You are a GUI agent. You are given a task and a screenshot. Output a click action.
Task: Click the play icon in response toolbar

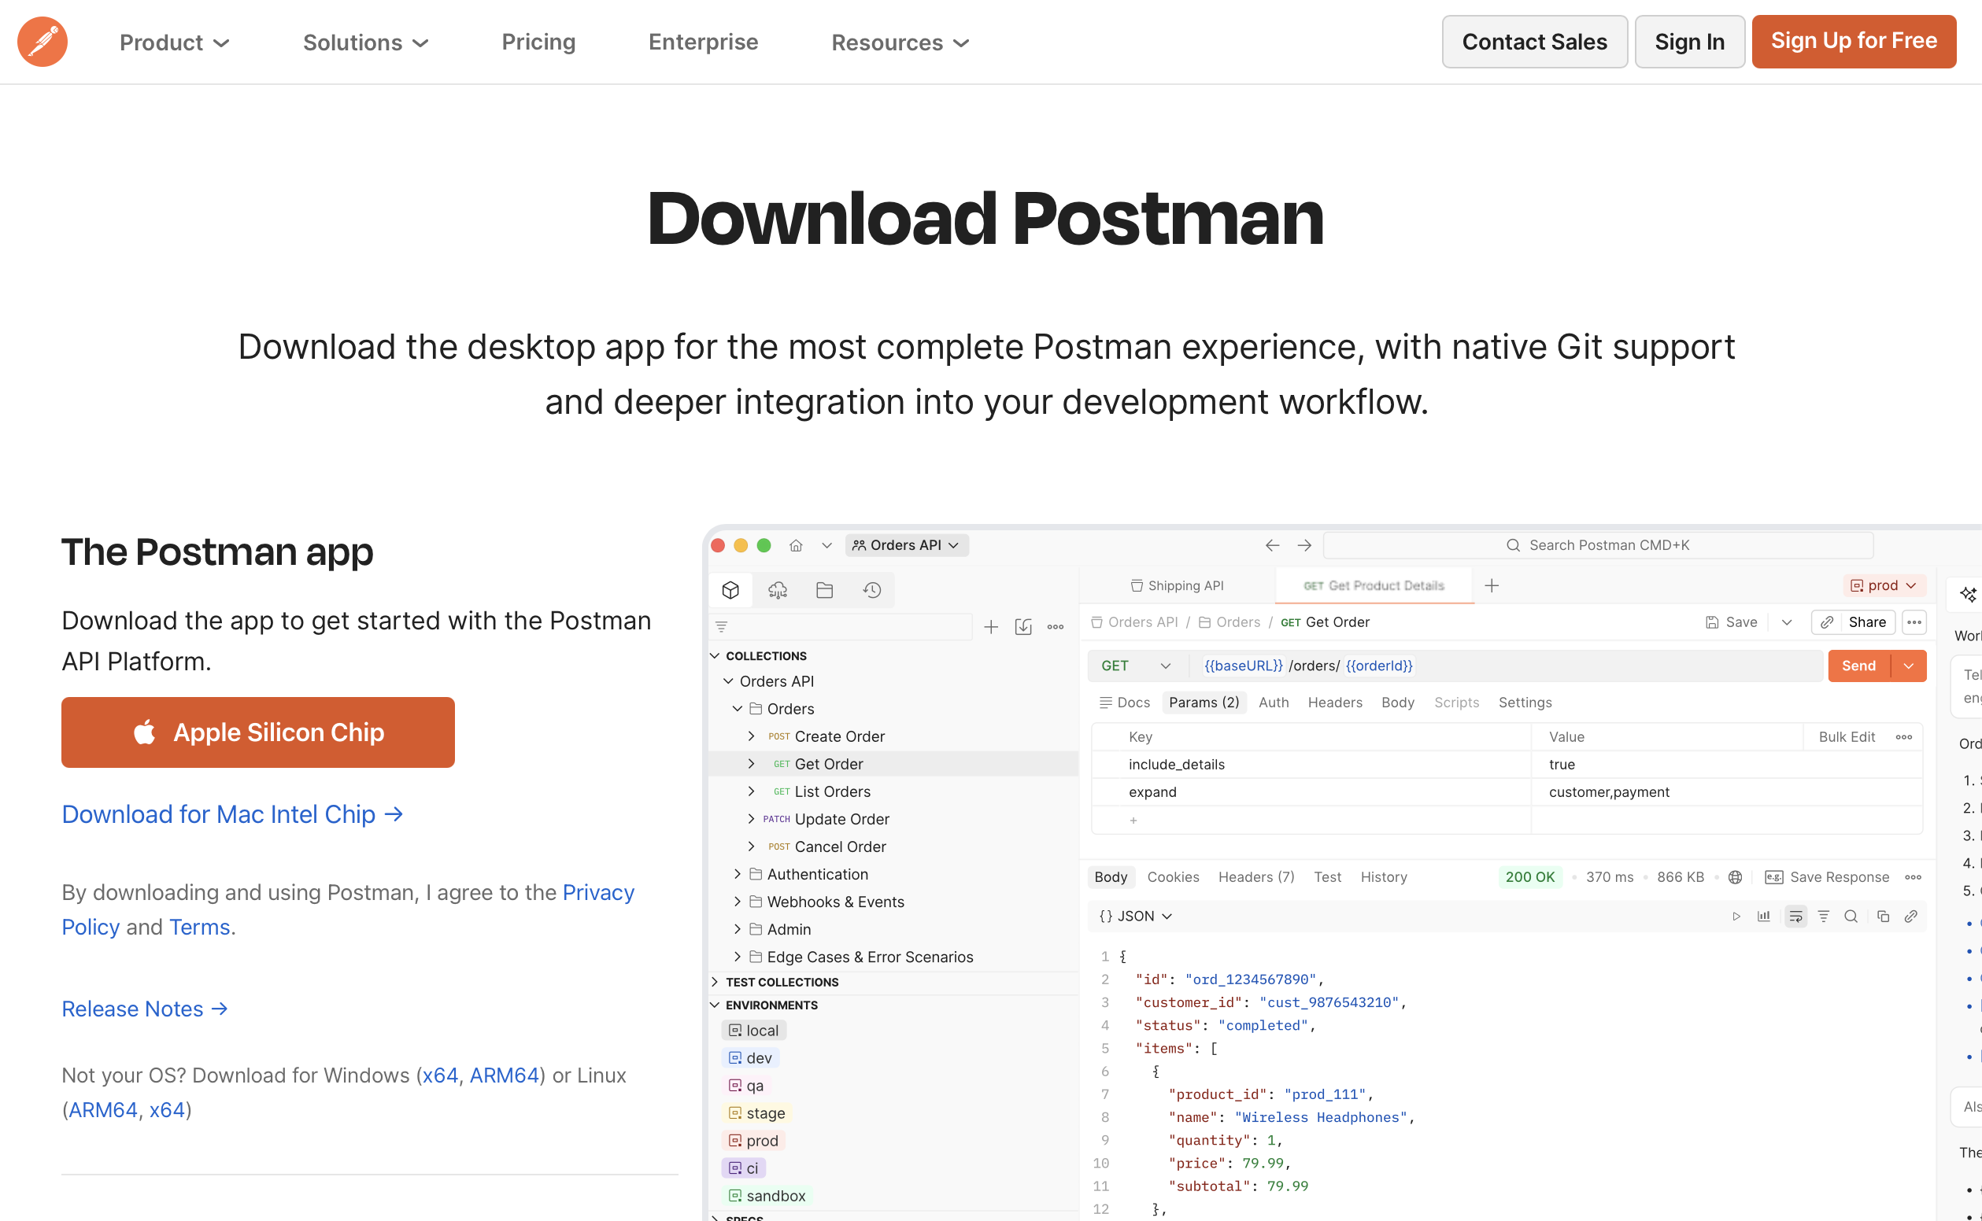coord(1736,916)
